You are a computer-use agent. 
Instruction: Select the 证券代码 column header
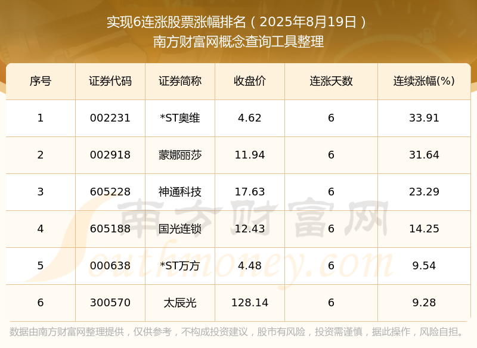coord(110,81)
